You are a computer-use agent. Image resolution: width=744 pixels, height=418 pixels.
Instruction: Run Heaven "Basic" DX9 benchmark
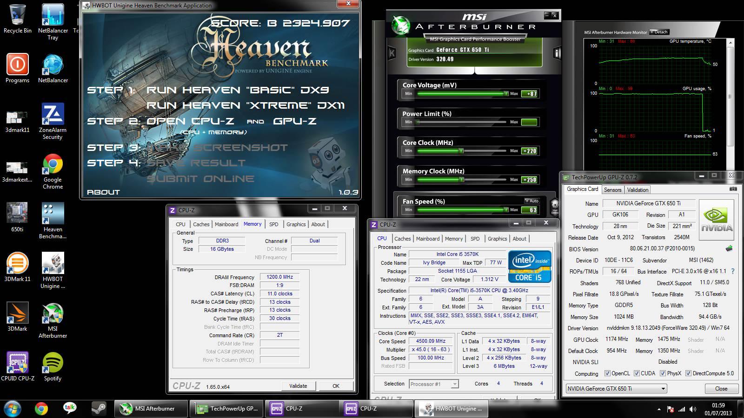point(238,90)
